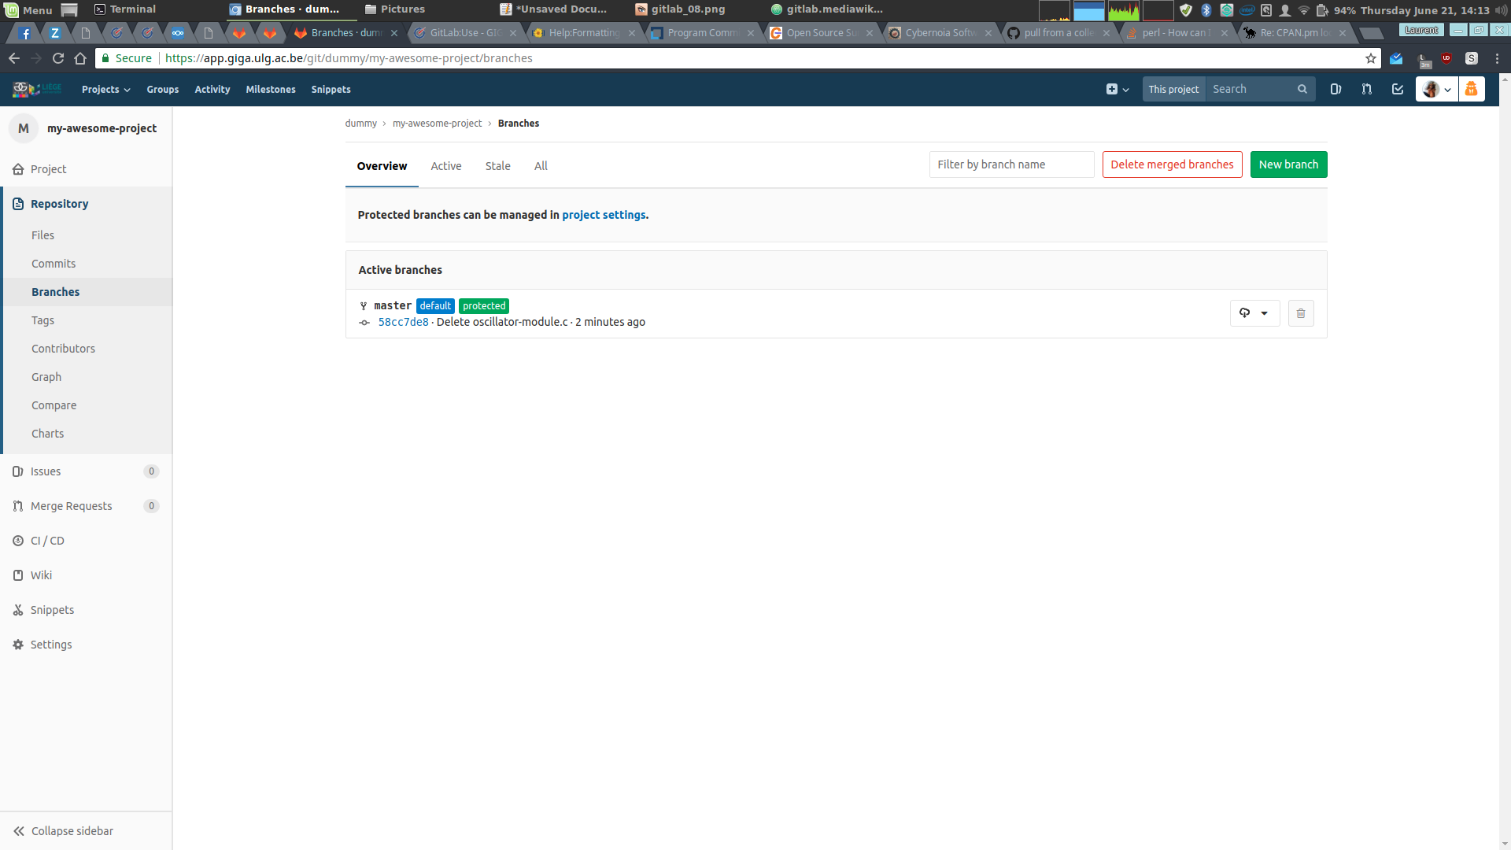This screenshot has height=850, width=1511.
Task: Open the todos checkmark icon in navbar
Action: 1398,90
